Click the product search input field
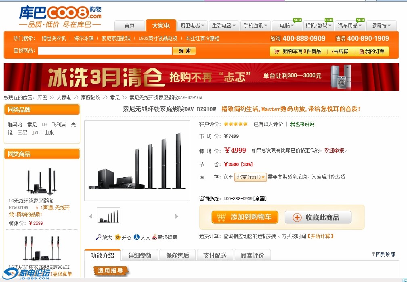Viewport: 407px width, 282px height. point(105,51)
